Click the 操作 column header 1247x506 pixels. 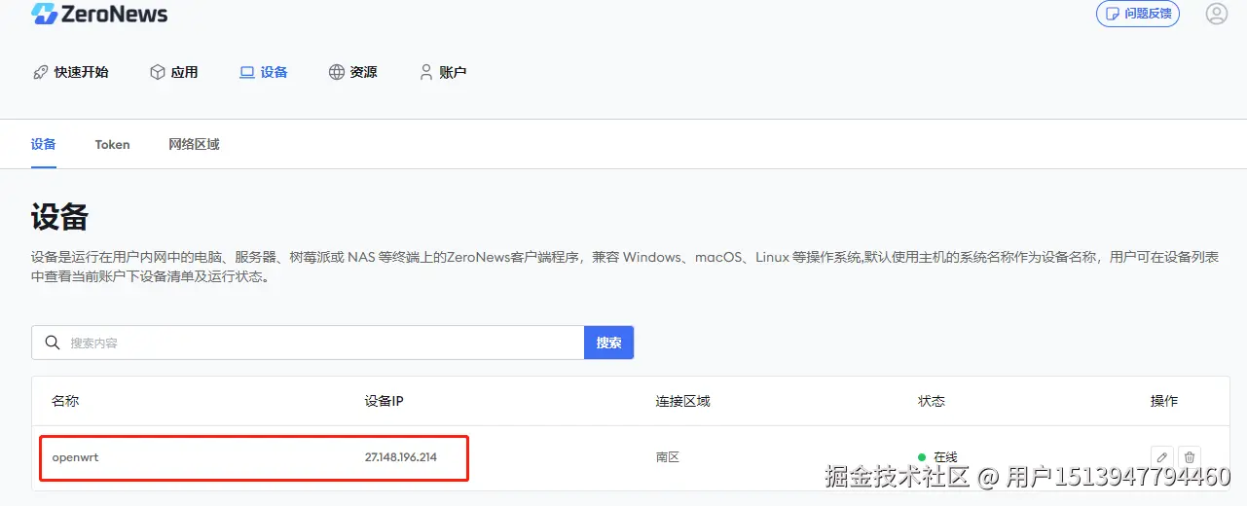click(x=1164, y=401)
